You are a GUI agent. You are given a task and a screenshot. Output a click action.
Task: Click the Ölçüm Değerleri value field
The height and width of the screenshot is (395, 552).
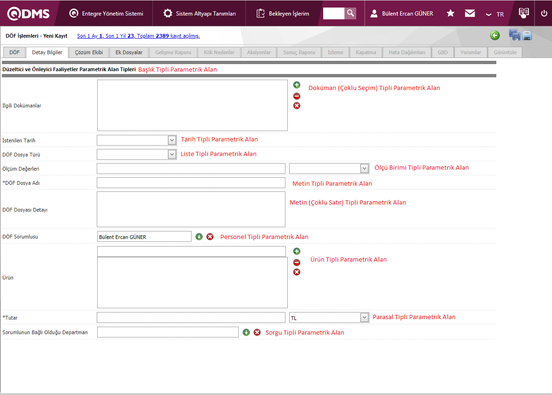pos(191,168)
